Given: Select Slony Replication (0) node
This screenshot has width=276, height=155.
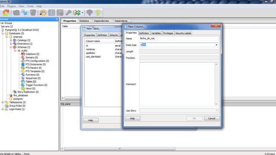Looking at the screenshot, I should coord(28,92).
